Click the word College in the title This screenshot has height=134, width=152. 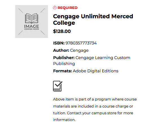point(64,23)
